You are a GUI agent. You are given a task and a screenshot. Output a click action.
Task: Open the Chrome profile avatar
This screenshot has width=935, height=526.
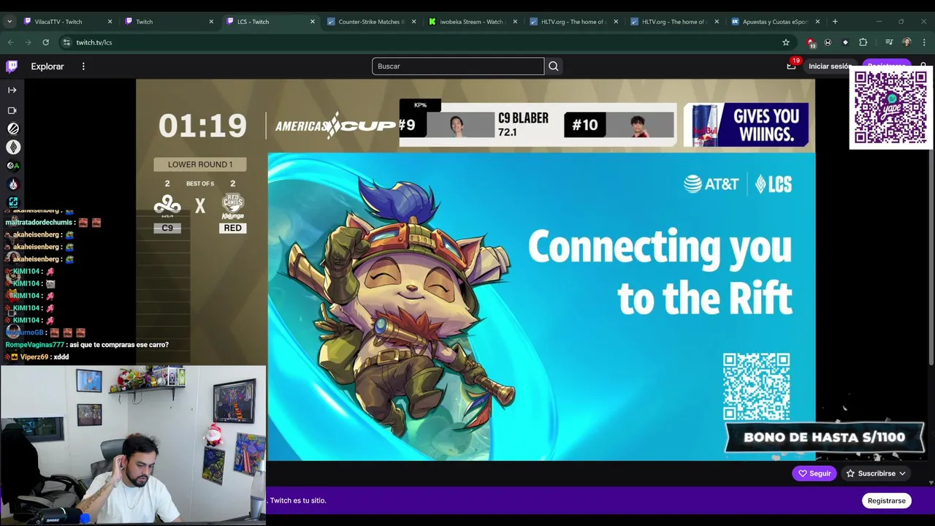[907, 42]
